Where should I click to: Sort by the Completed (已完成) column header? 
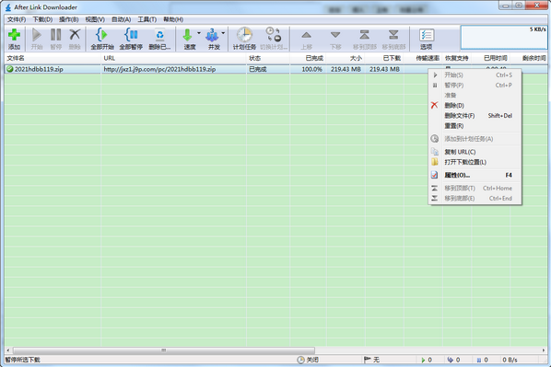308,58
